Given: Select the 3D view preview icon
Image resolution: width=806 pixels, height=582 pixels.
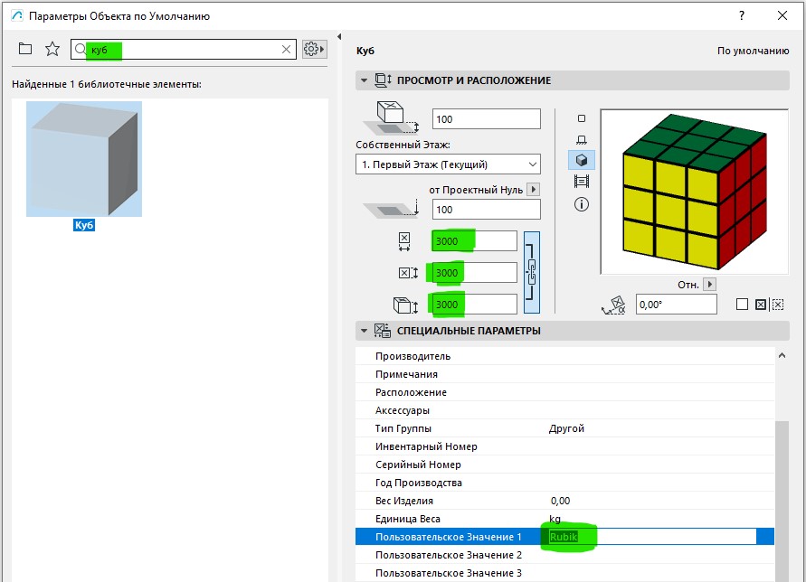Looking at the screenshot, I should click(581, 160).
